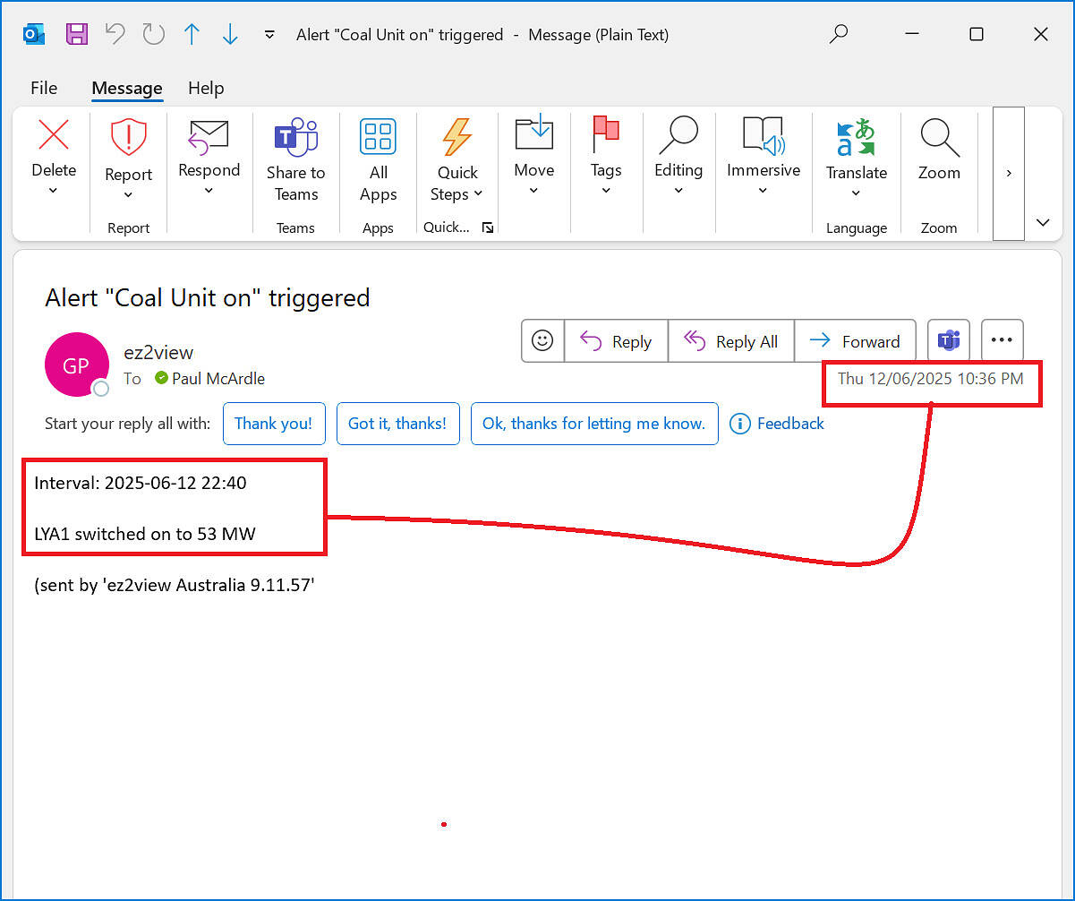Undo the last action

[x=115, y=34]
